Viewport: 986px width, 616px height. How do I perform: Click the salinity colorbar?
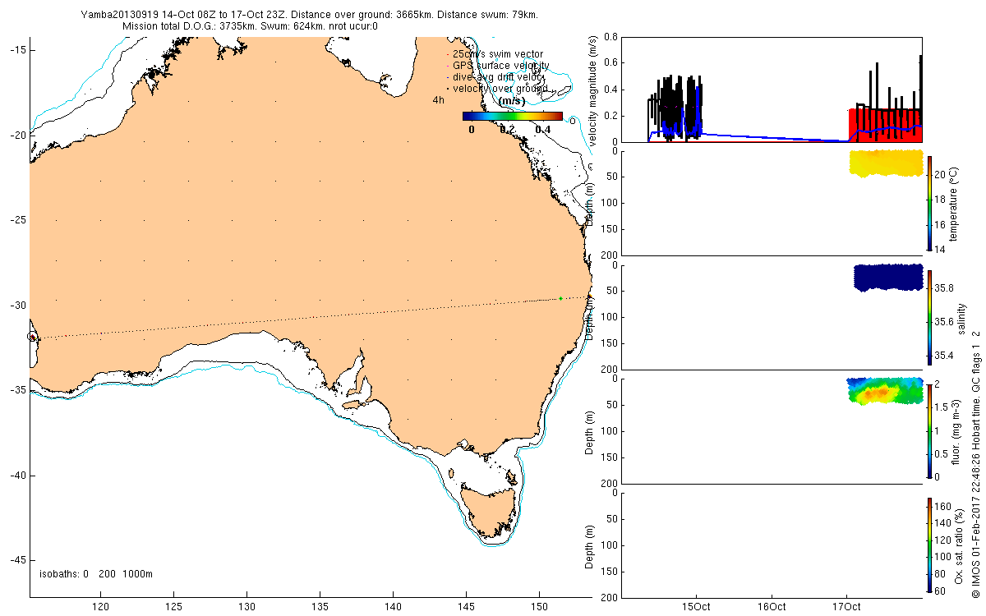pos(929,315)
